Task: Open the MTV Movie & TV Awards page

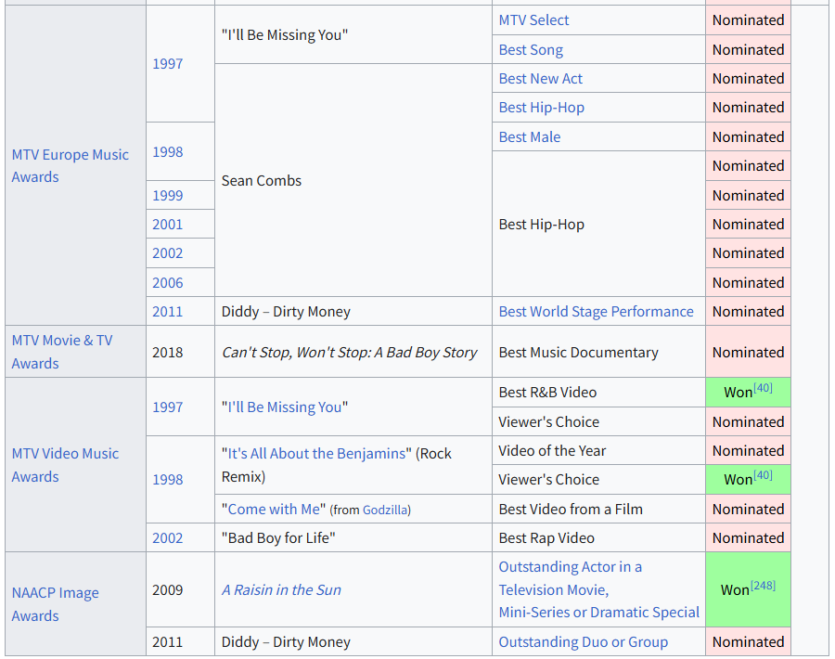Action: tap(61, 351)
